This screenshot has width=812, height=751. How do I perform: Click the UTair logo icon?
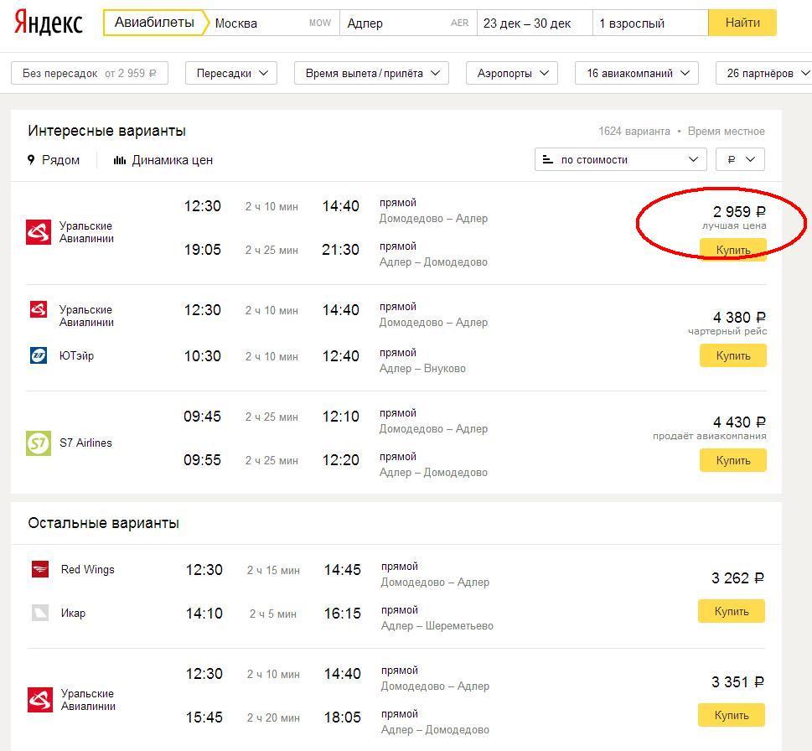click(x=39, y=355)
